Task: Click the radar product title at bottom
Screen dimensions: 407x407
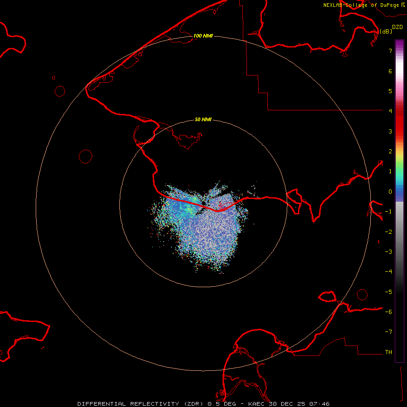Action: tap(203, 404)
